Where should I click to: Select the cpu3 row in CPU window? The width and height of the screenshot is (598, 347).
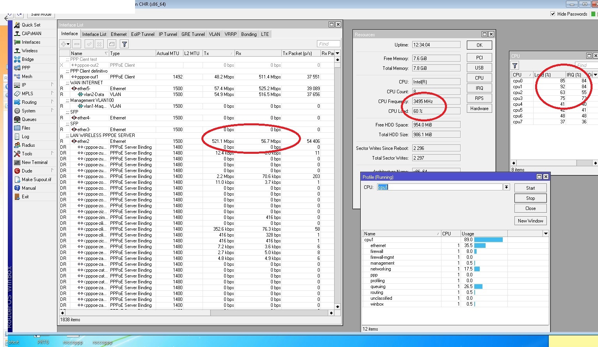pos(554,98)
